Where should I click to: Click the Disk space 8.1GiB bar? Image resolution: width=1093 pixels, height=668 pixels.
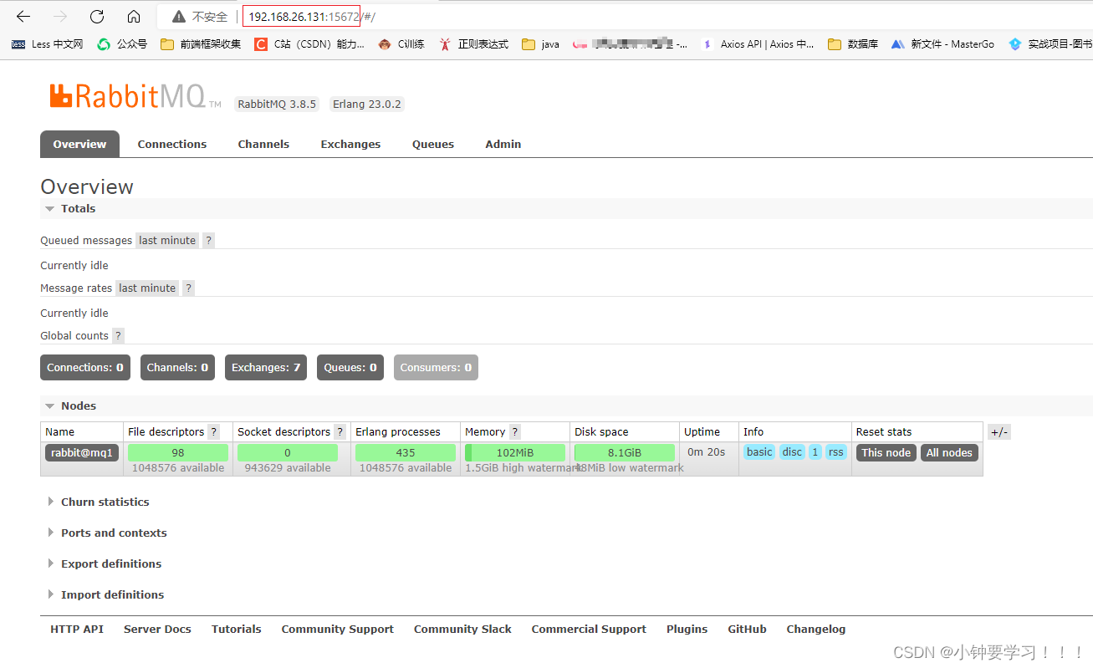click(625, 453)
